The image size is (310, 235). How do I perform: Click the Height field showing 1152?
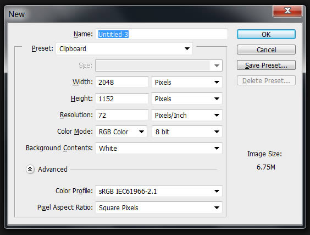122,99
